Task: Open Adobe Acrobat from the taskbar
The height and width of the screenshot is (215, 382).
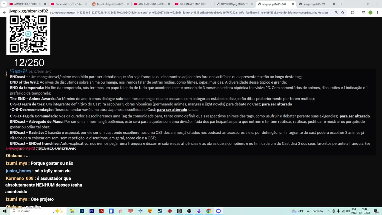Action: click(101, 211)
